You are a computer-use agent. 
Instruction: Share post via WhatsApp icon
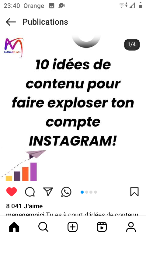tap(66, 192)
